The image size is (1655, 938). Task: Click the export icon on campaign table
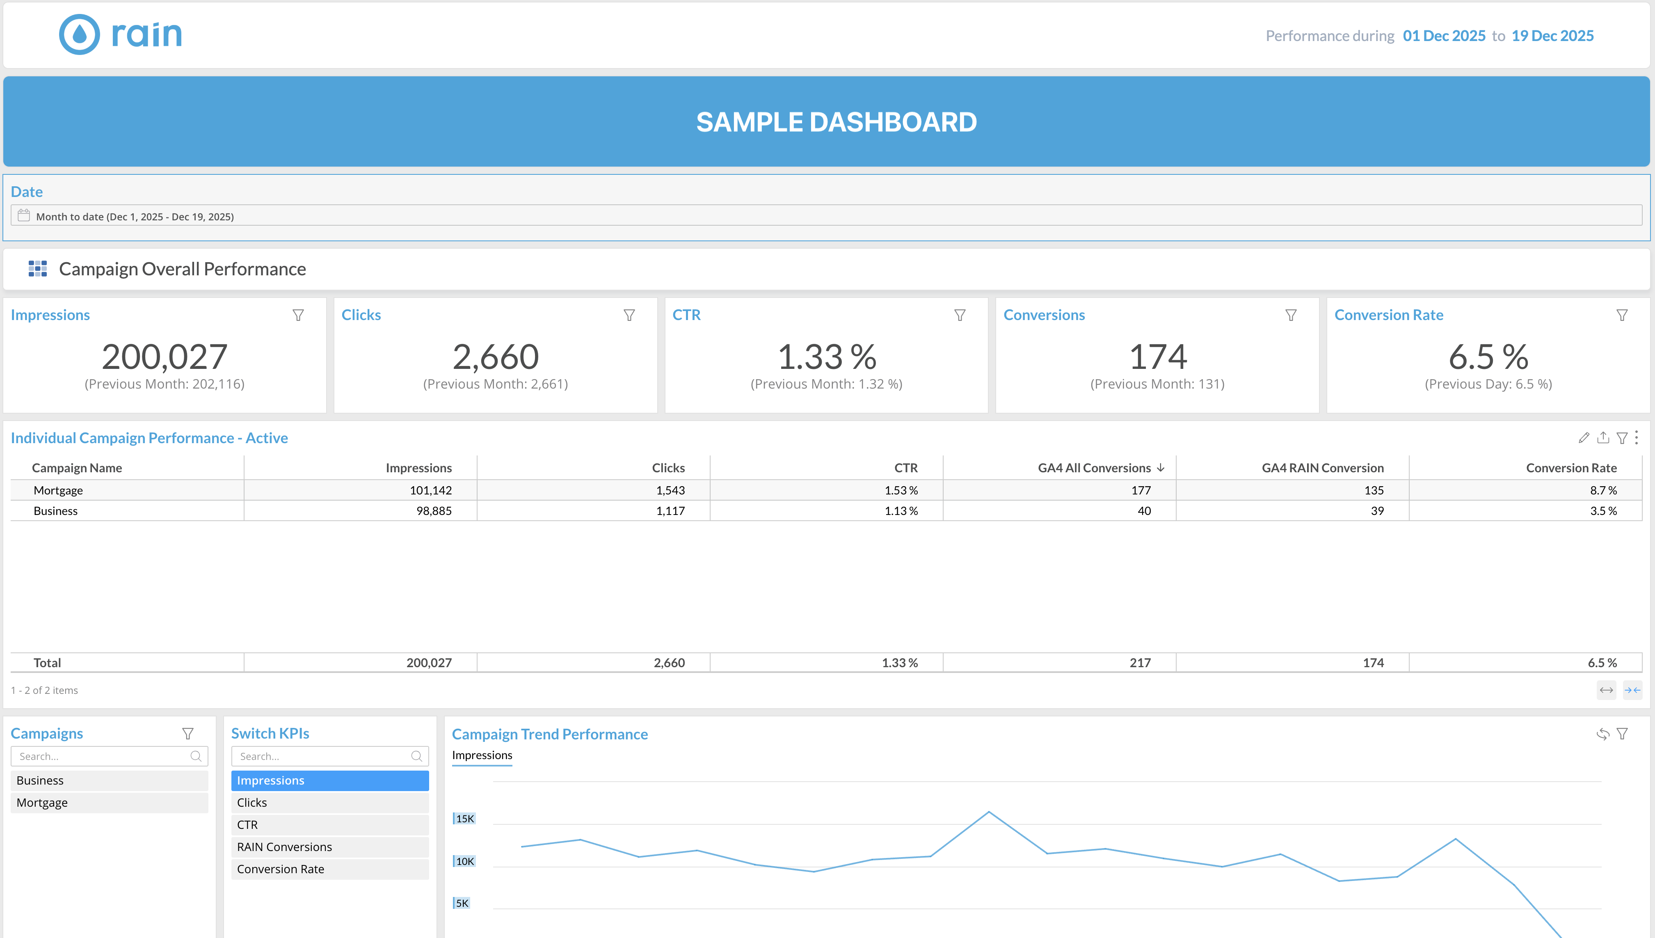click(x=1603, y=438)
